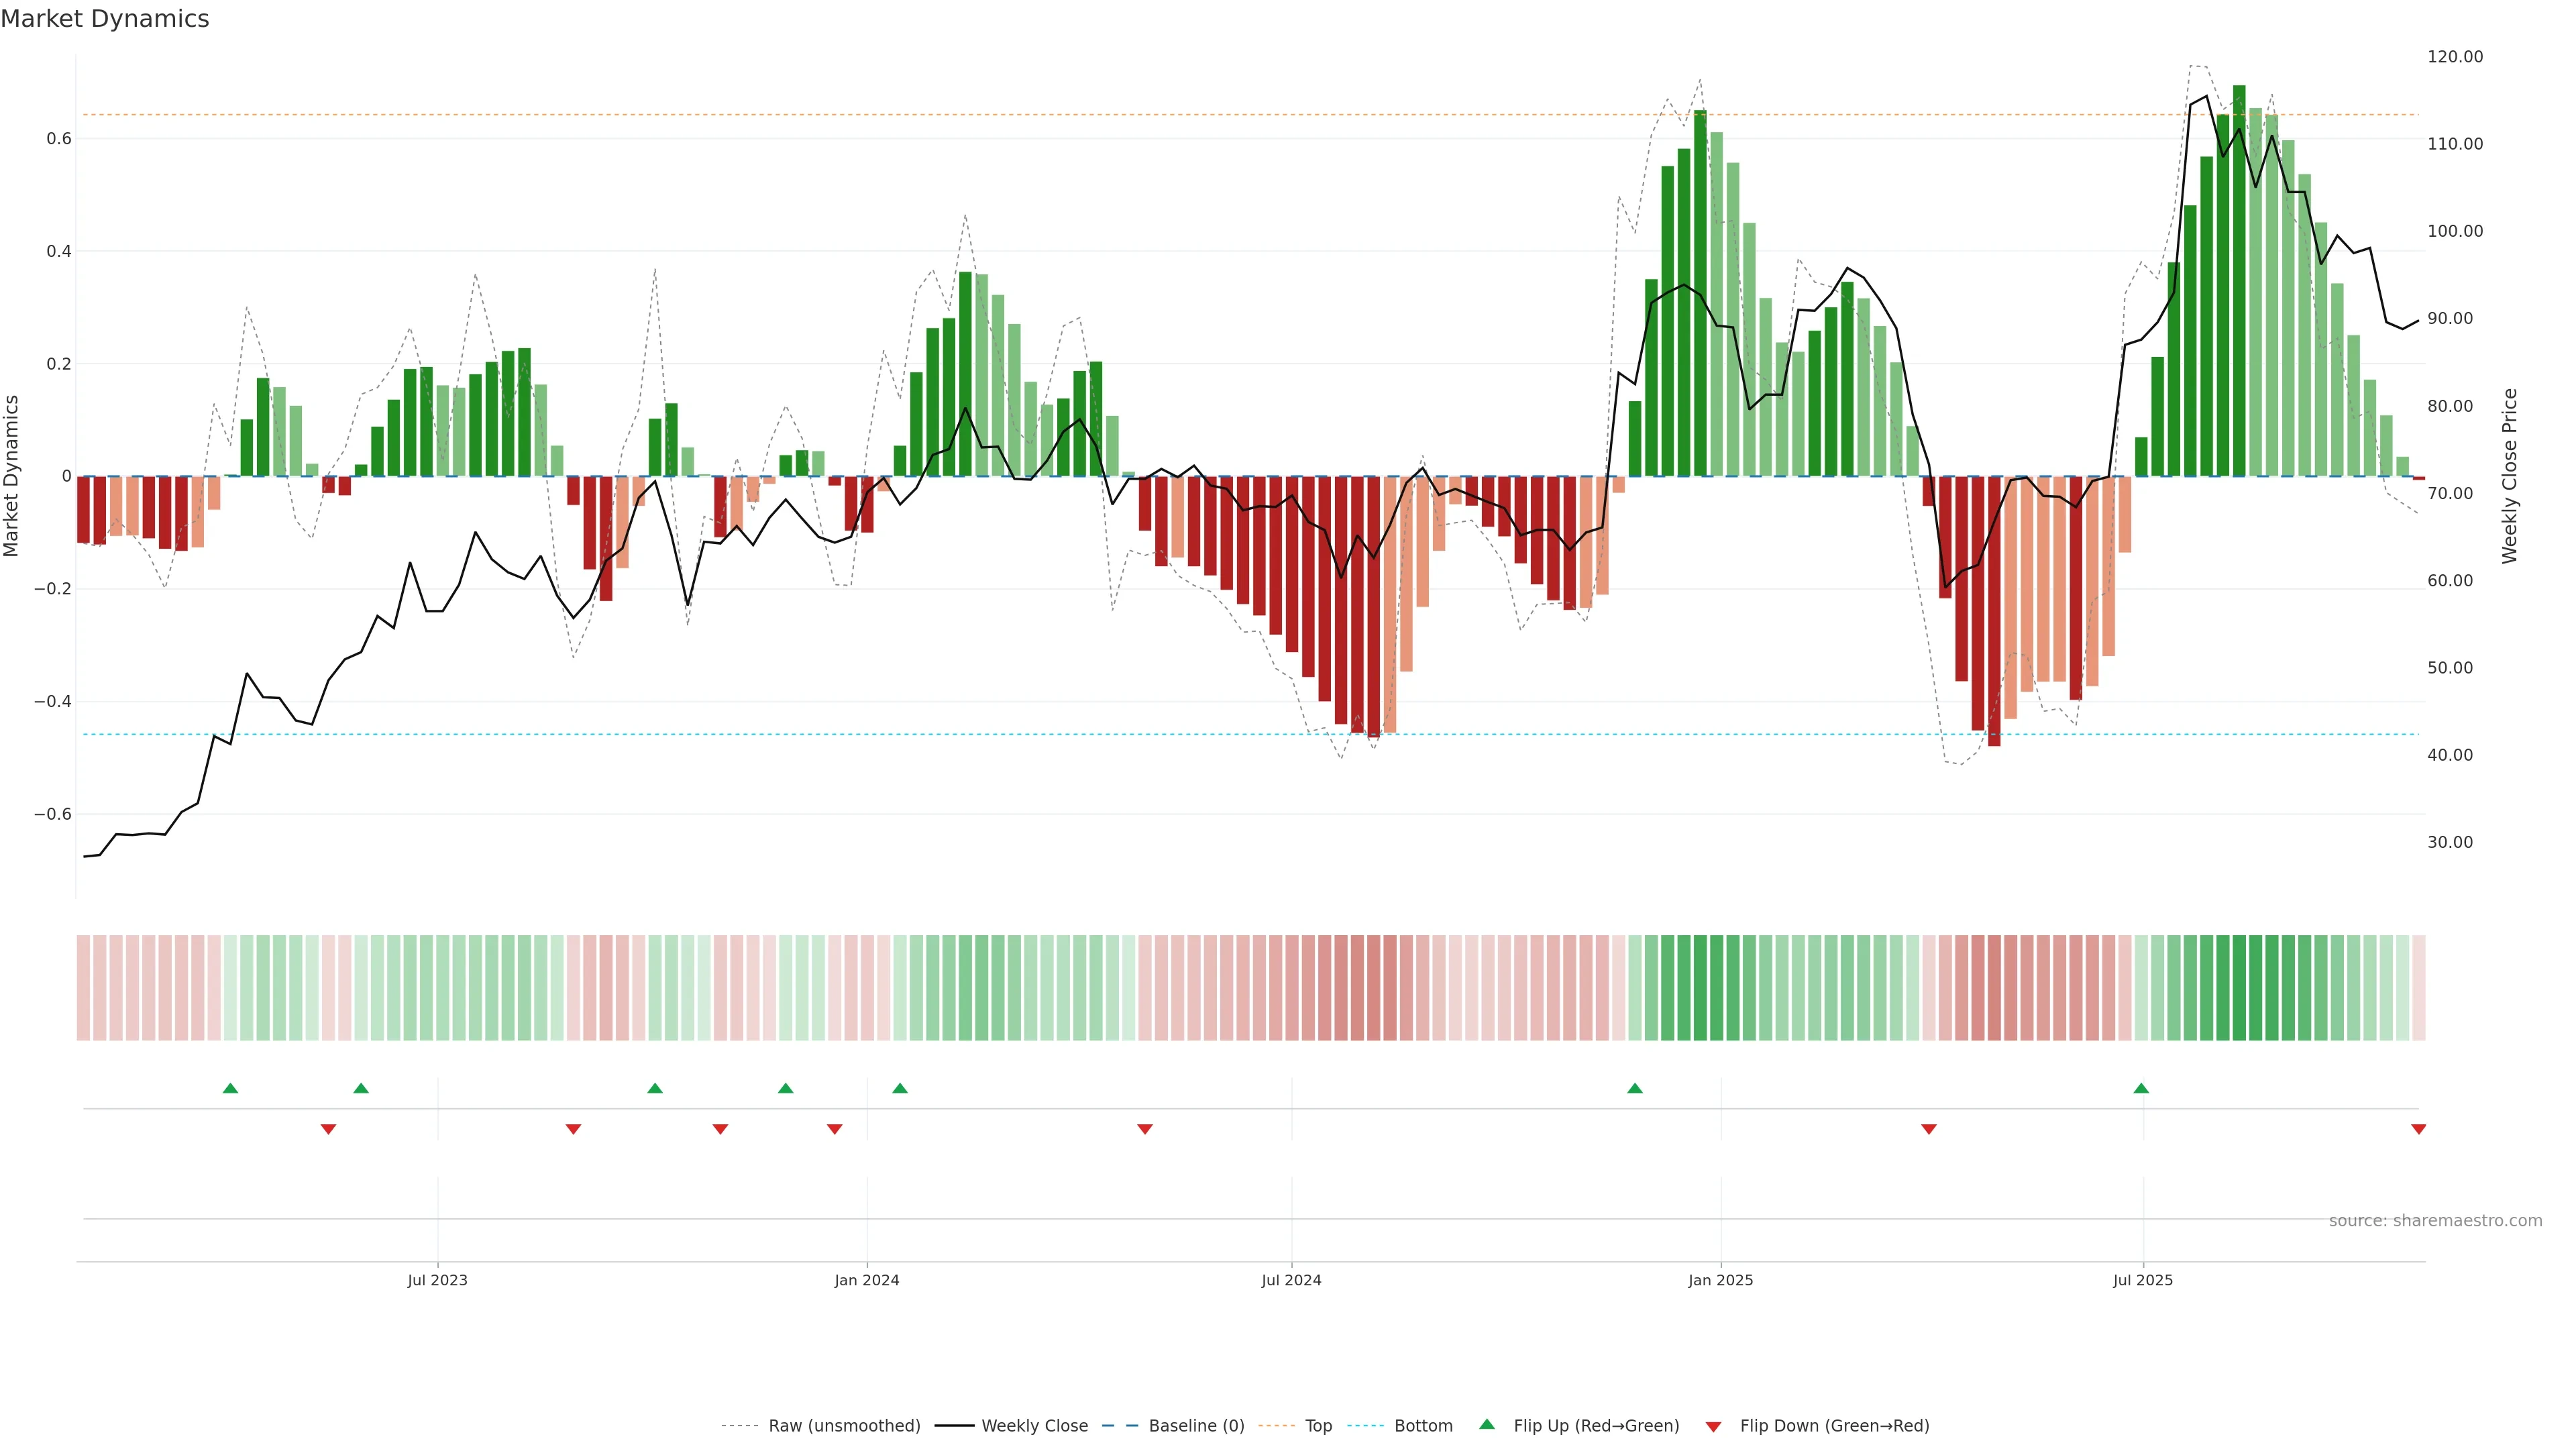
Task: Click the green Flip Up marker near Jul 2025
Action: [2141, 1088]
